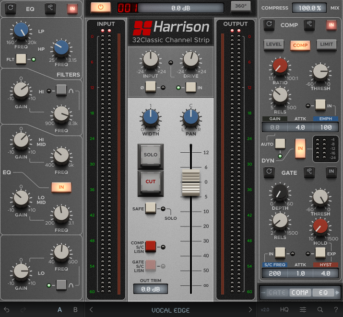Viewport: 343px width, 317px height.
Task: Toggle the compressor EMPH IN switch
Action: coord(320,105)
